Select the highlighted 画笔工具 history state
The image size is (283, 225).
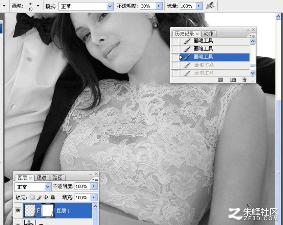(x=215, y=57)
